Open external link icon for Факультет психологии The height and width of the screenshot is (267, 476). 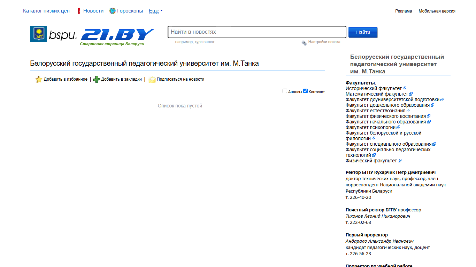[398, 127]
